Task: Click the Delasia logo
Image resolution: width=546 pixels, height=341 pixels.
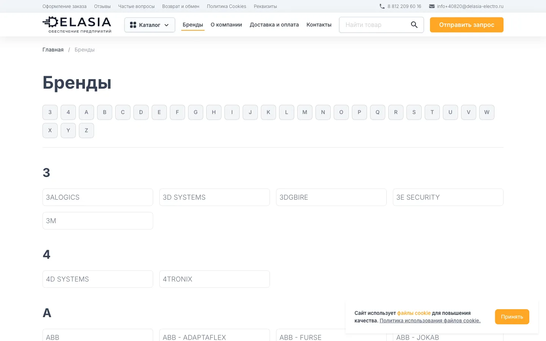Action: (x=77, y=25)
